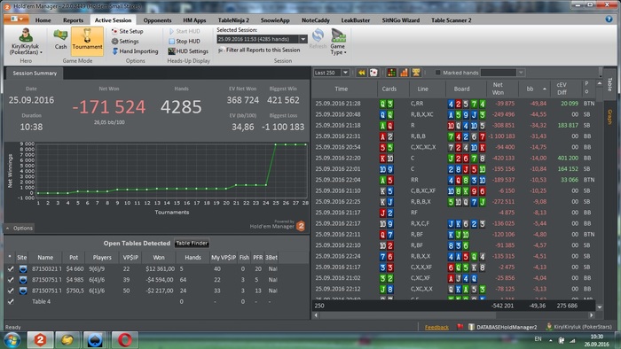Open the help question mark icon
This screenshot has height=349, width=621.
pyautogui.click(x=609, y=19)
